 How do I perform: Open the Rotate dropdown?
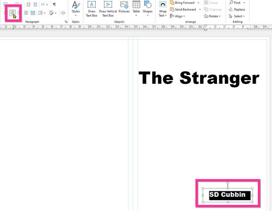tap(212, 16)
